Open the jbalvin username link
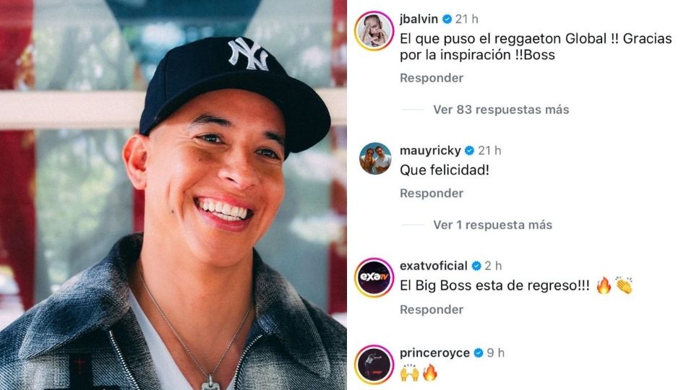The height and width of the screenshot is (390, 694). [419, 19]
